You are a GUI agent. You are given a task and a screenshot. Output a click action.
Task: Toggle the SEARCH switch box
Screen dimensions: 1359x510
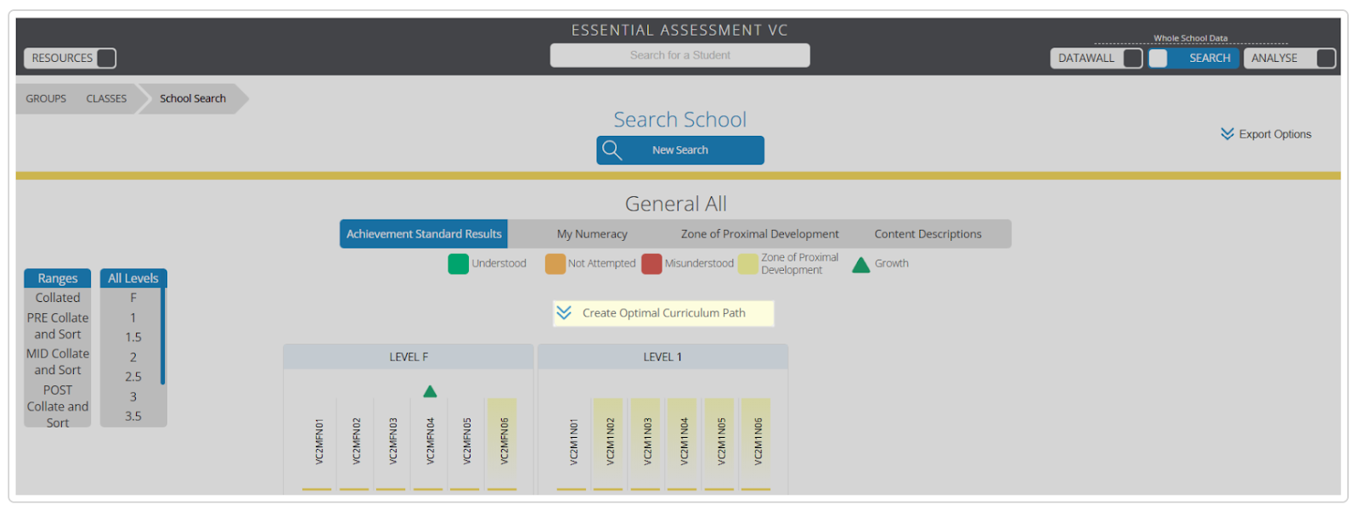(1158, 58)
